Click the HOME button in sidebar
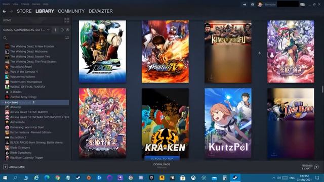The height and width of the screenshot is (182, 324). point(32,20)
